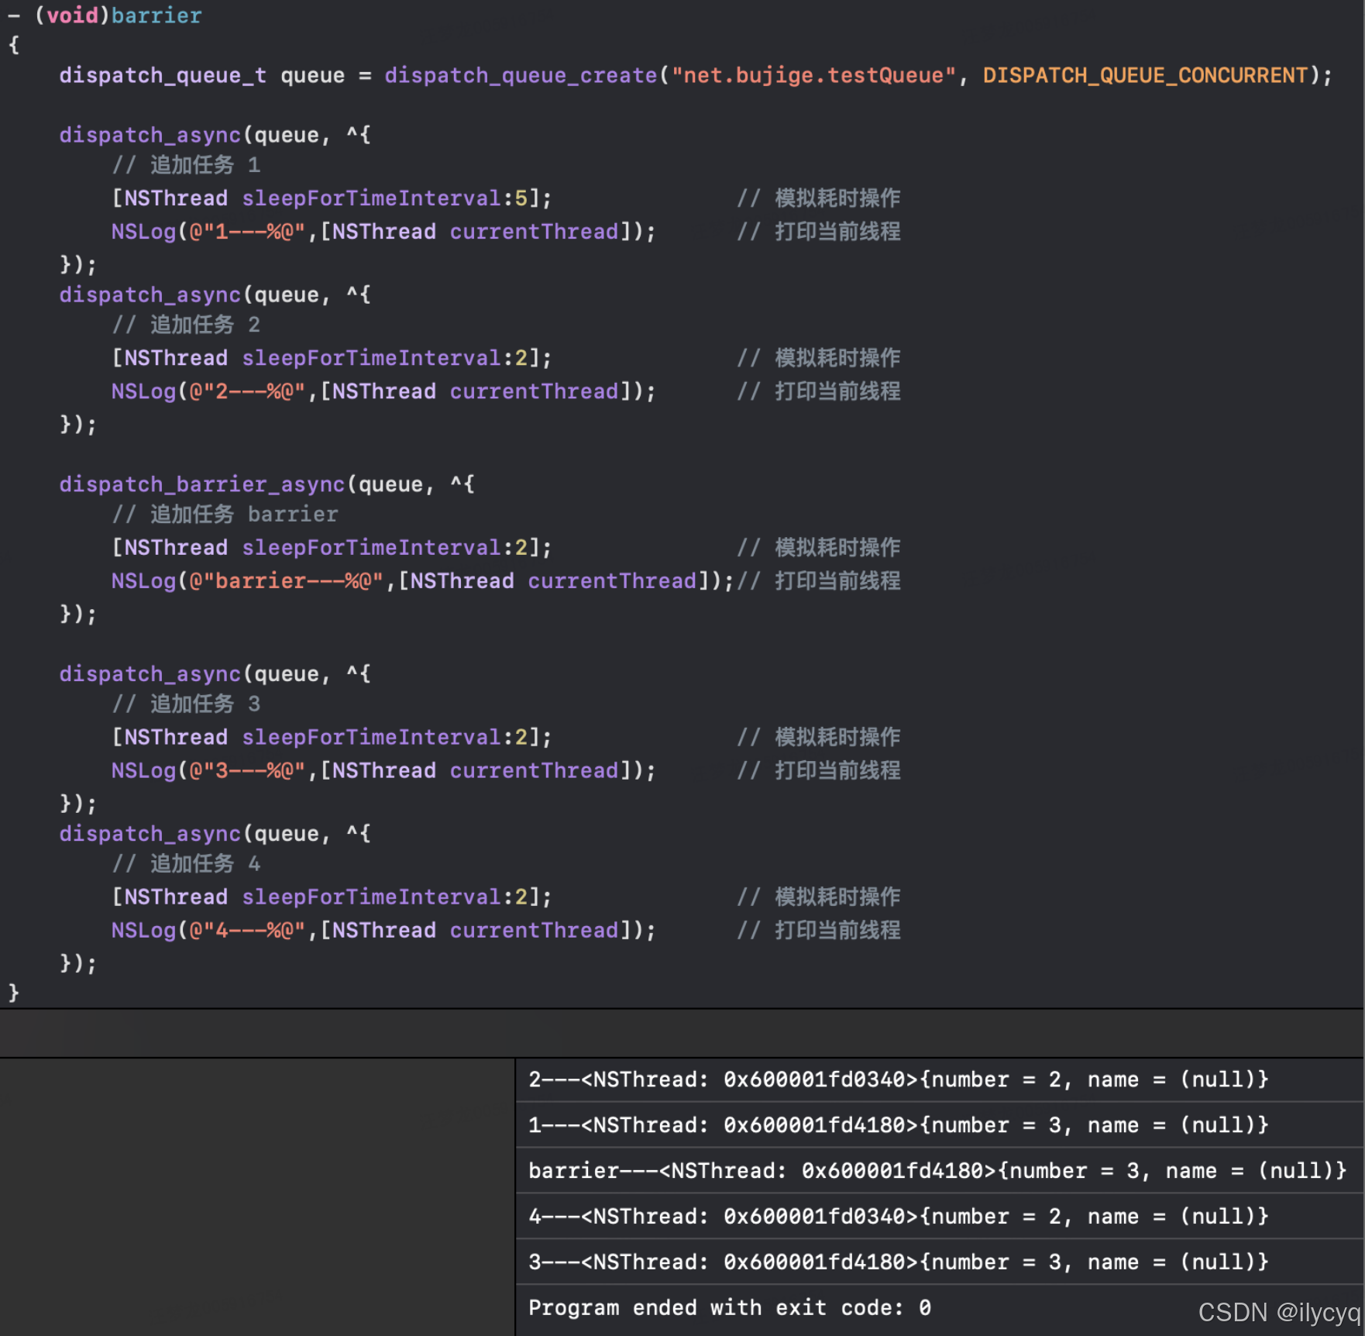Click 'dispatch_barrier_async' call

click(201, 484)
